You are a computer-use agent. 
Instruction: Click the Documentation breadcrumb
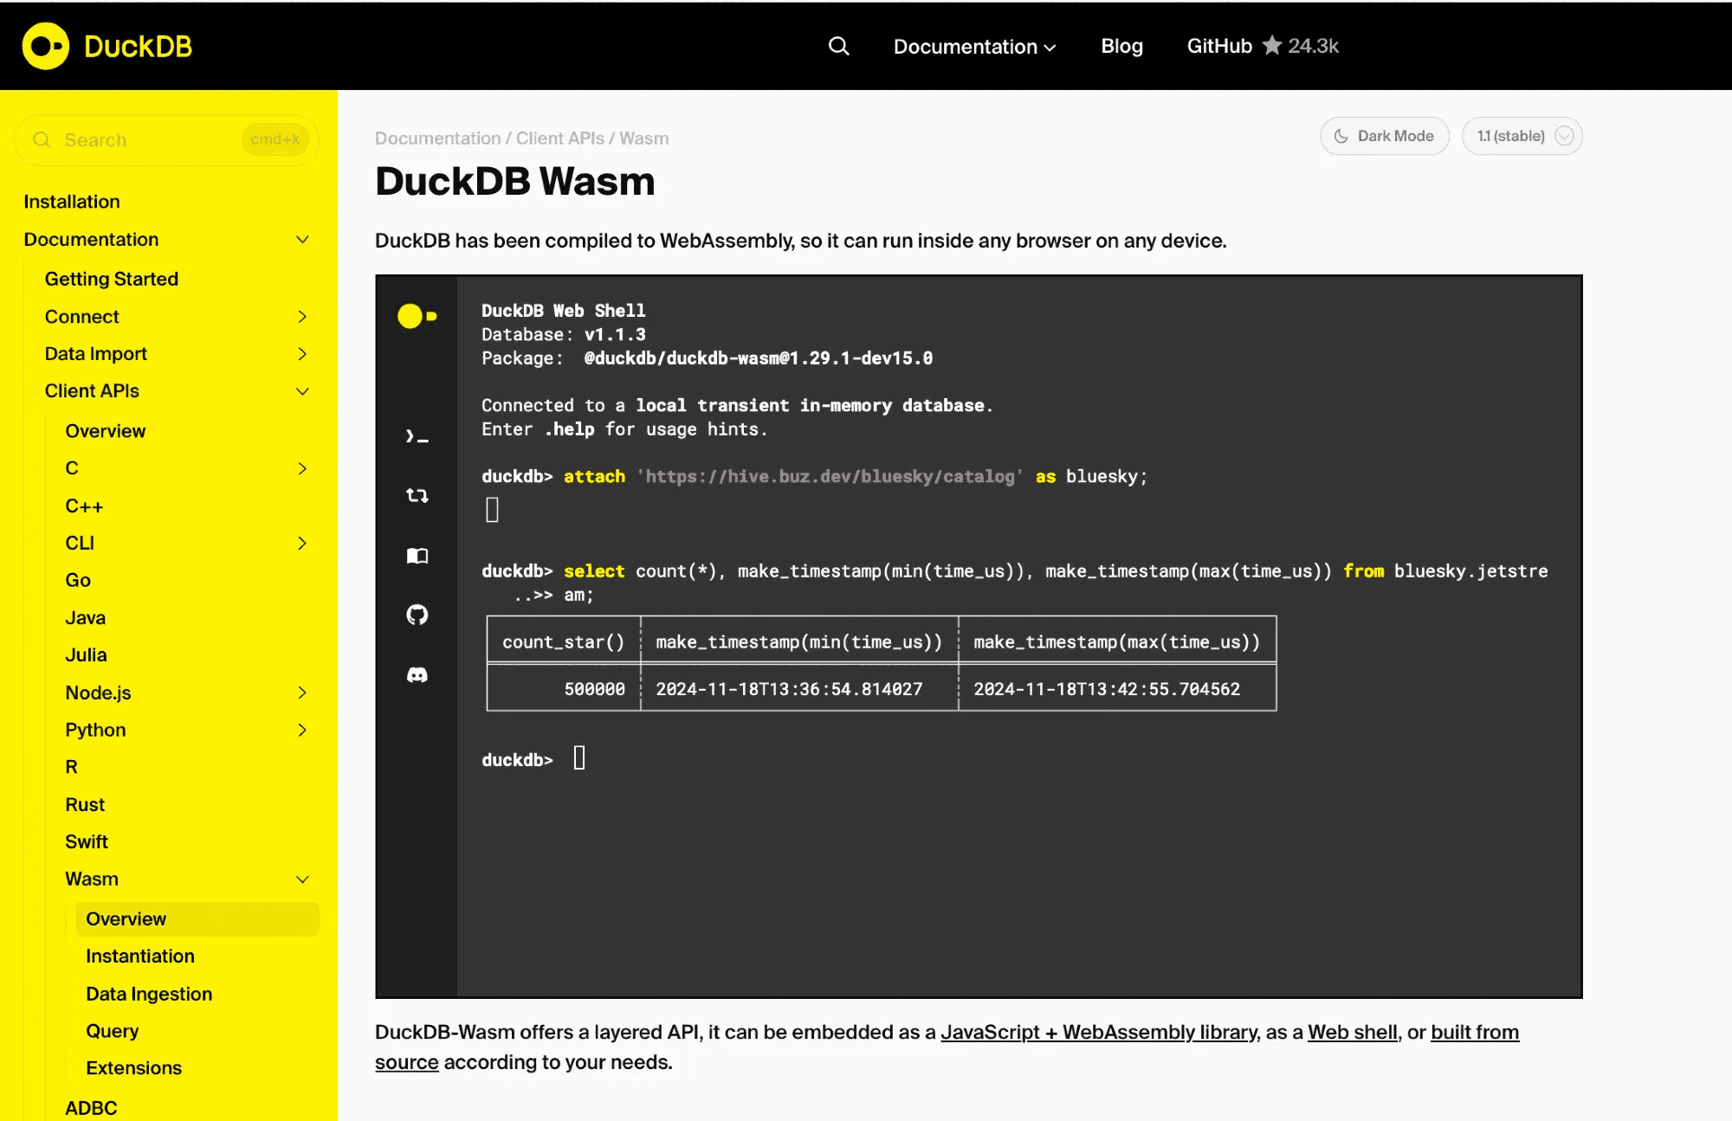coord(437,139)
